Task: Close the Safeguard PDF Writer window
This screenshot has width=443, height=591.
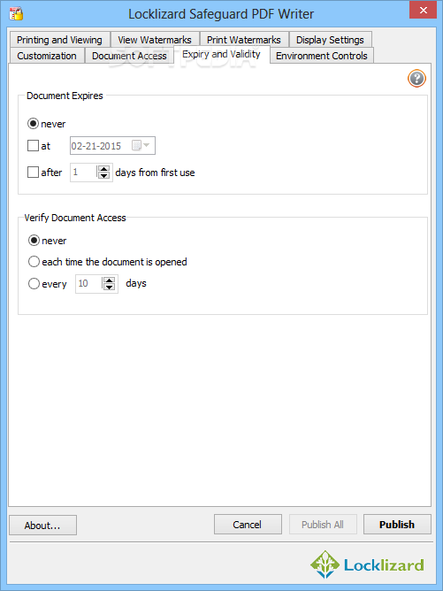Action: tap(424, 11)
